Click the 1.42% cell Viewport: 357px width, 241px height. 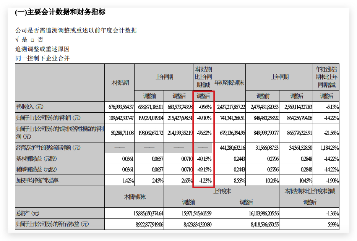[x=128, y=181]
